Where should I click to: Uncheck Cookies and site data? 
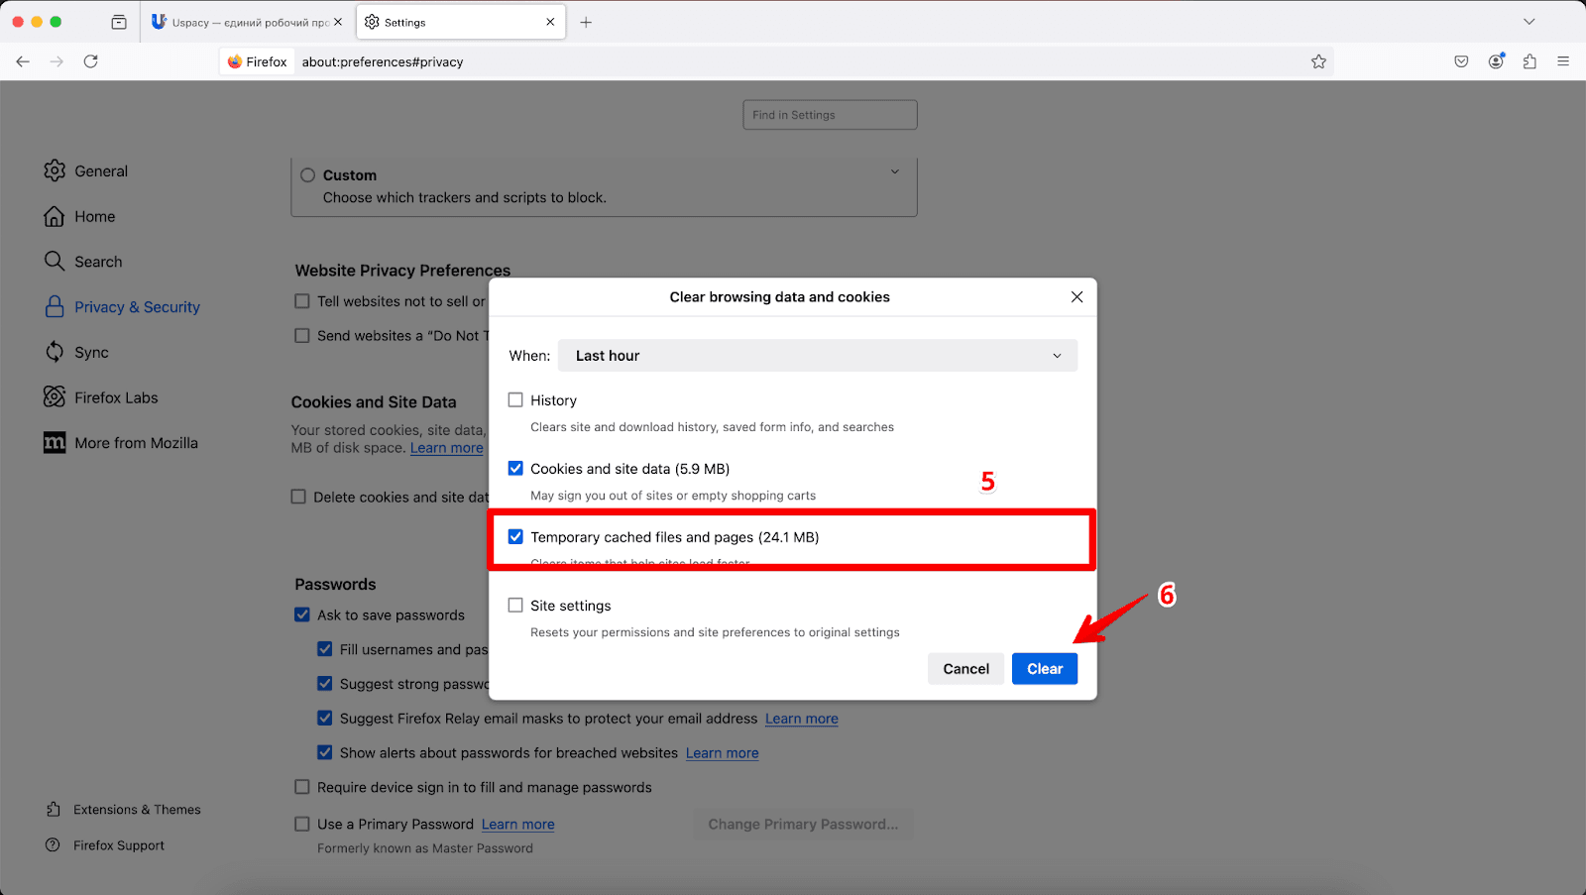coord(515,469)
